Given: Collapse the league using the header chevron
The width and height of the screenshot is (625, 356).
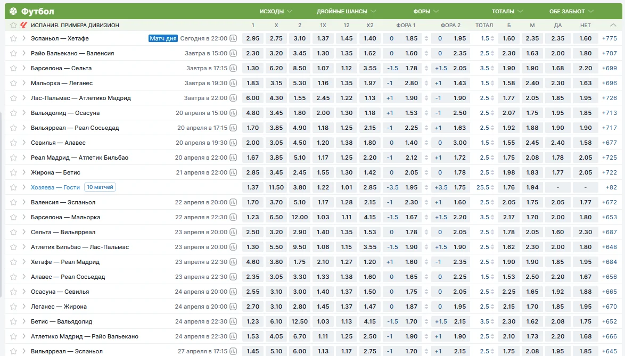Looking at the screenshot, I should click(x=614, y=25).
